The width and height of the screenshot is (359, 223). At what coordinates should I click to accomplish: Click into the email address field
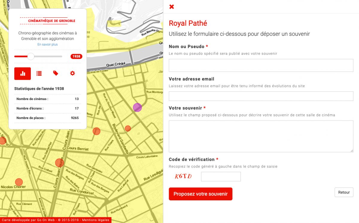pyautogui.click(x=261, y=96)
